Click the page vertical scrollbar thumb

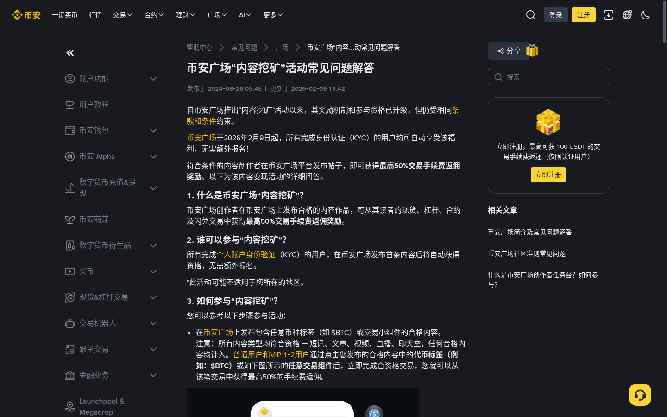coord(665,23)
